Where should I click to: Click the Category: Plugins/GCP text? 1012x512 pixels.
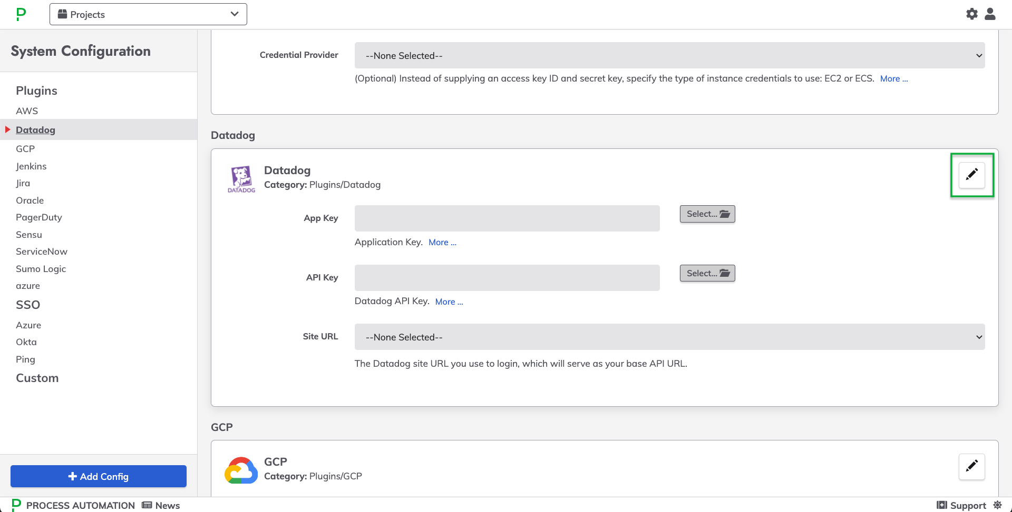point(313,476)
